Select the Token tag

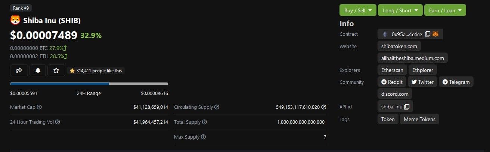point(388,119)
